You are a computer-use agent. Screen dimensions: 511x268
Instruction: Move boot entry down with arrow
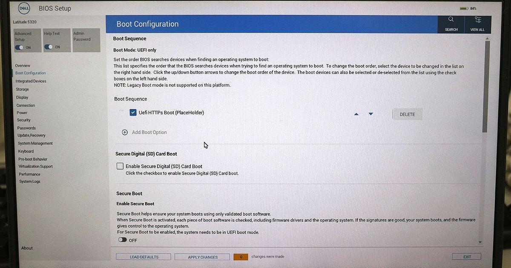[x=371, y=114]
